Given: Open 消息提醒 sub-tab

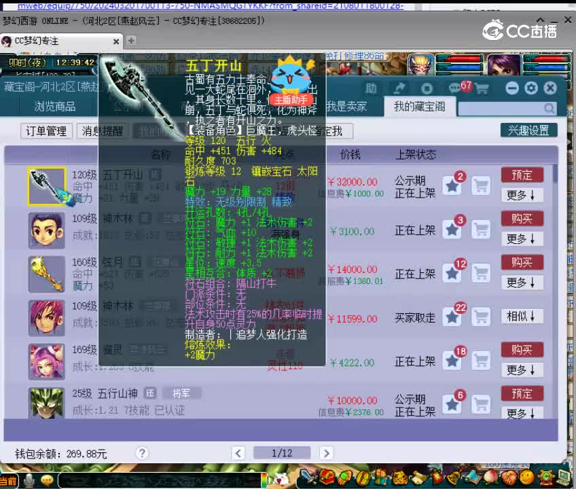Looking at the screenshot, I should [x=102, y=131].
